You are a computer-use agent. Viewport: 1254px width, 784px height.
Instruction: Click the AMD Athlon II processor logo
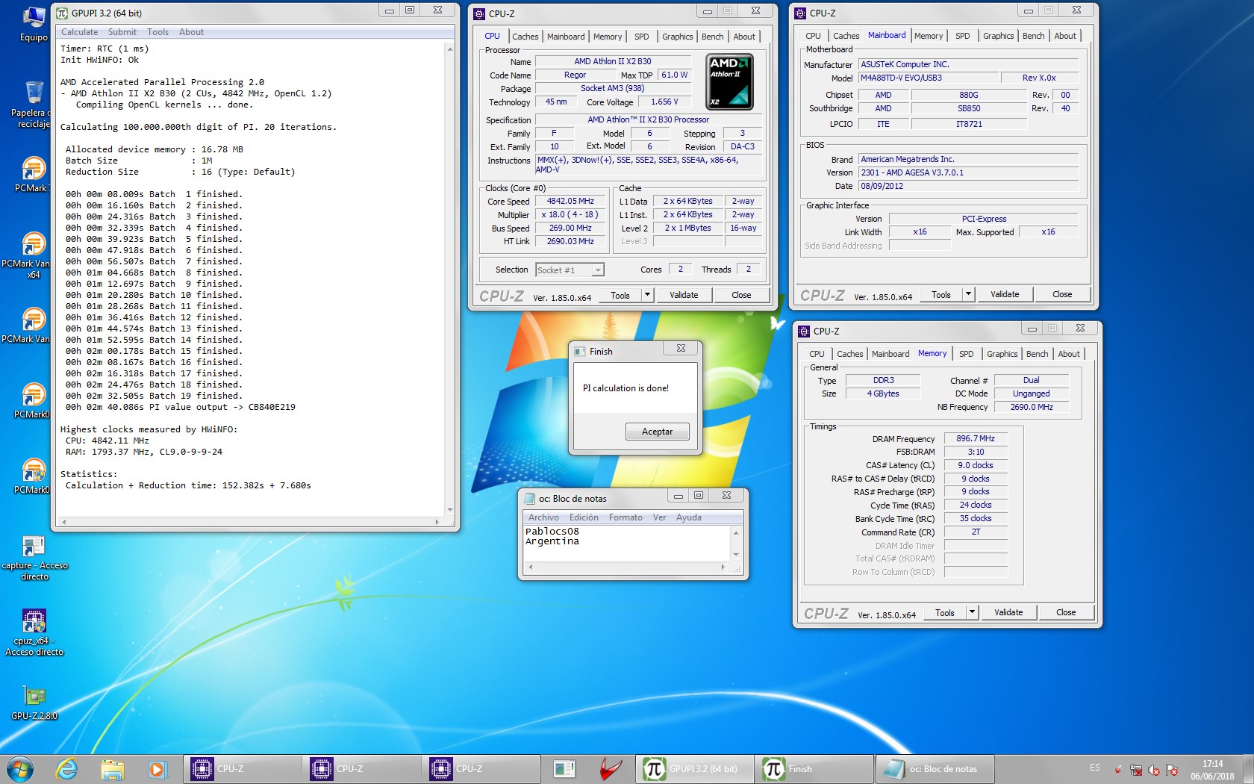(729, 81)
